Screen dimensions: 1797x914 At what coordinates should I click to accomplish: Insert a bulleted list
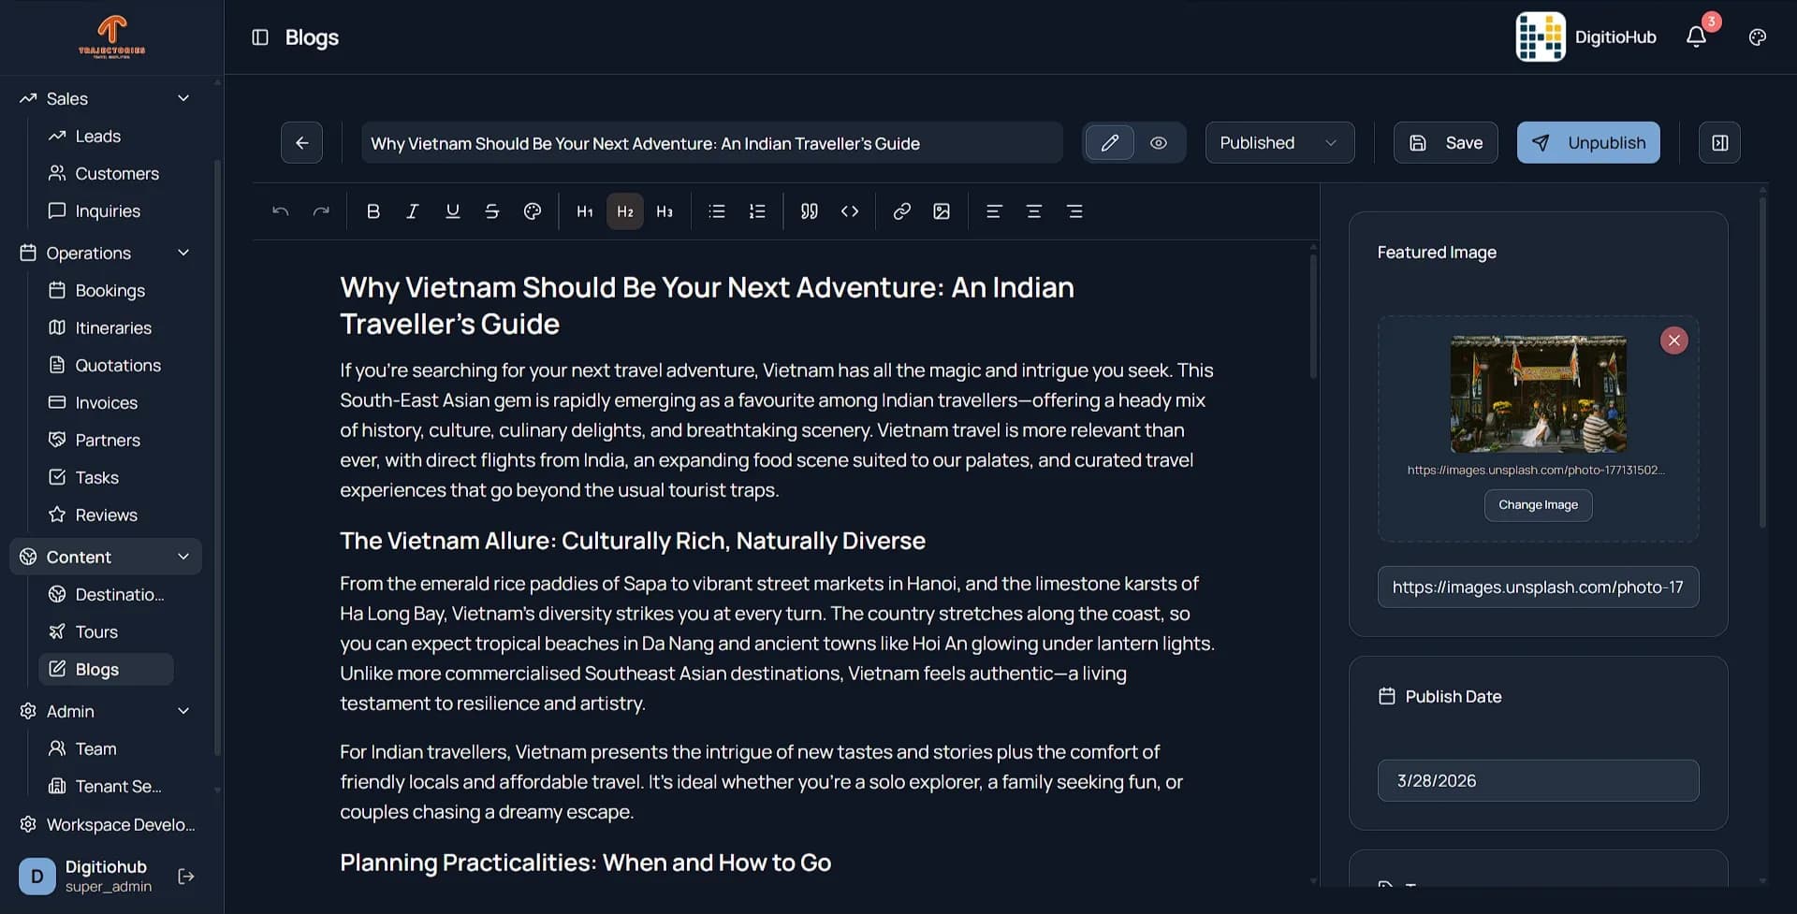point(717,211)
